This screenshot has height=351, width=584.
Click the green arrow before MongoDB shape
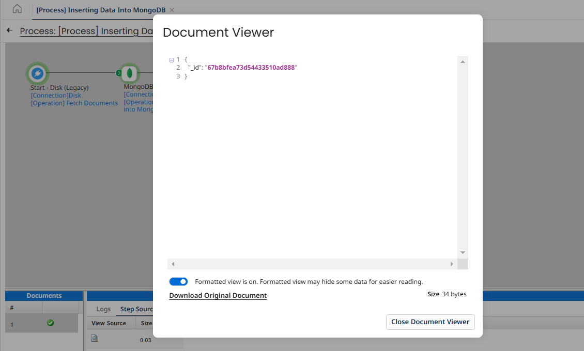tap(119, 73)
